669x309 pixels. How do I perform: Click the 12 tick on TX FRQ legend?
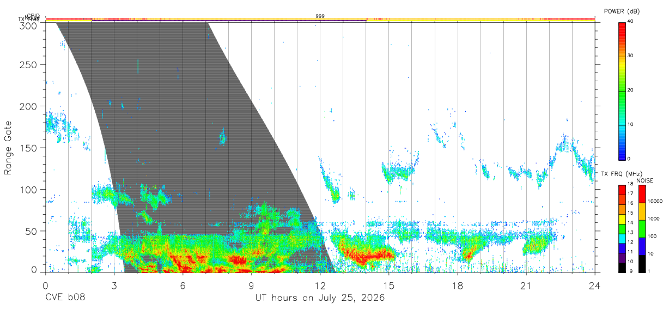(630, 242)
